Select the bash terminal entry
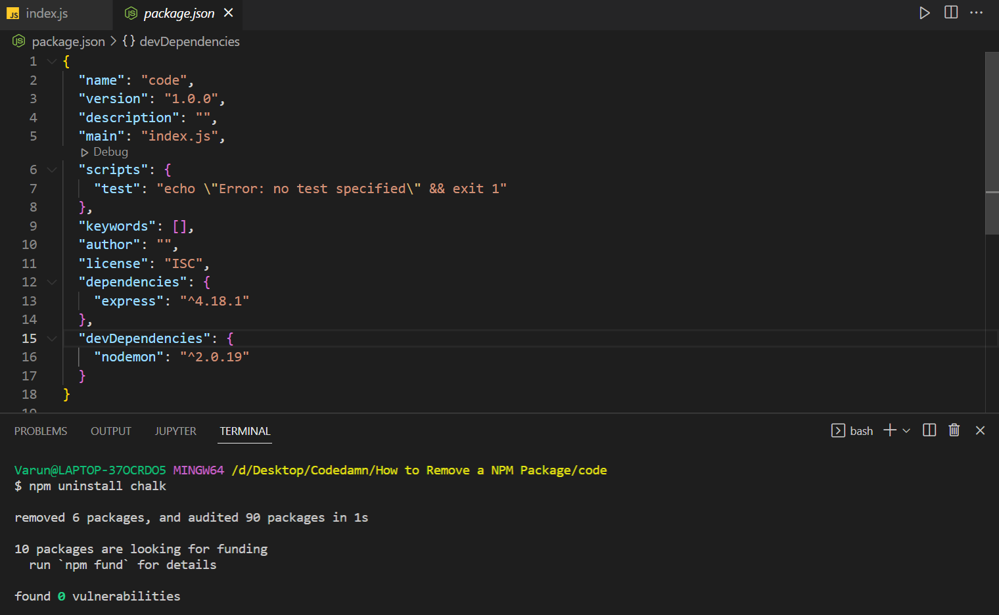999x615 pixels. click(x=852, y=430)
